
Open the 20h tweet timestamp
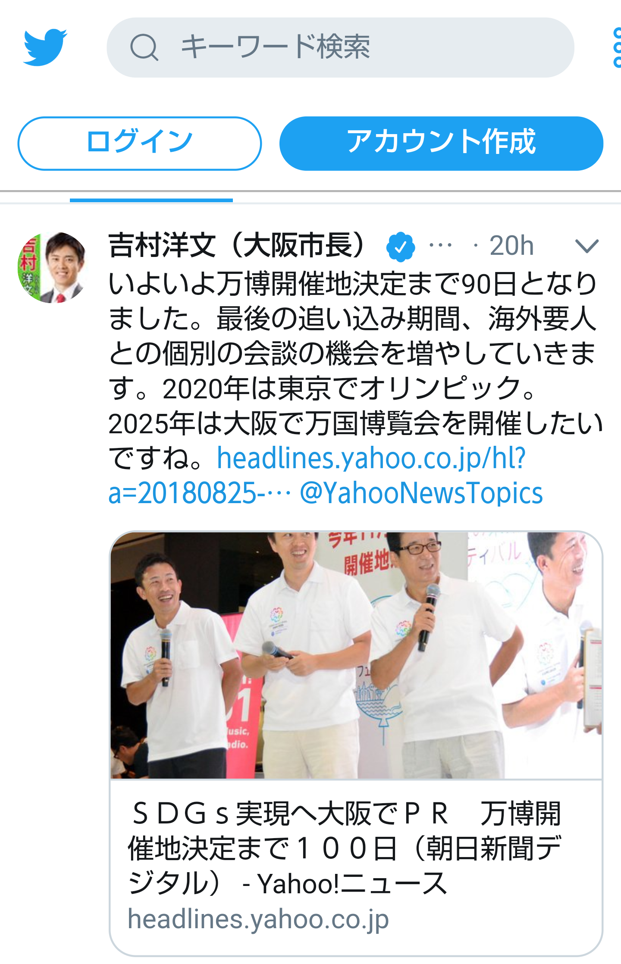point(511,246)
